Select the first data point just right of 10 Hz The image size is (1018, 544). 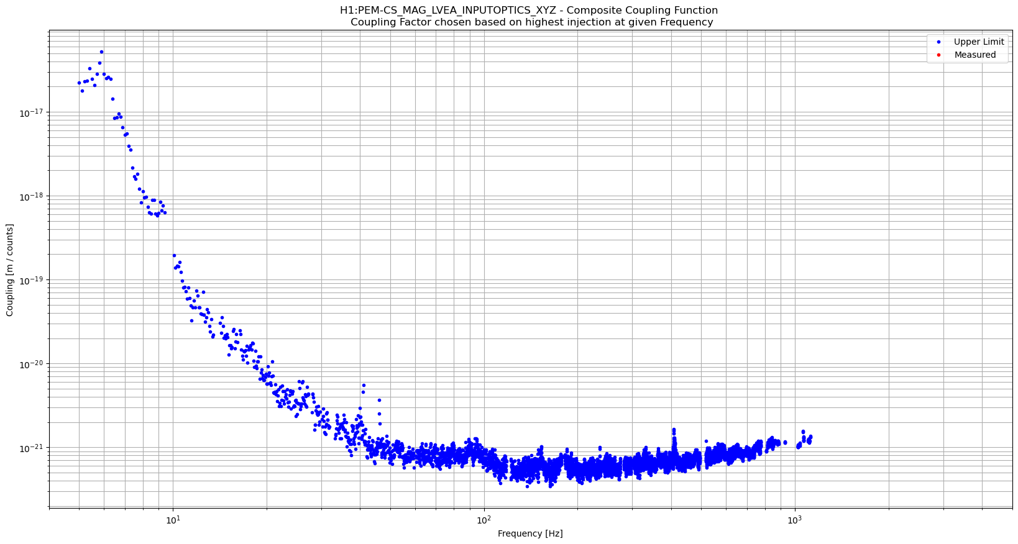pos(174,255)
